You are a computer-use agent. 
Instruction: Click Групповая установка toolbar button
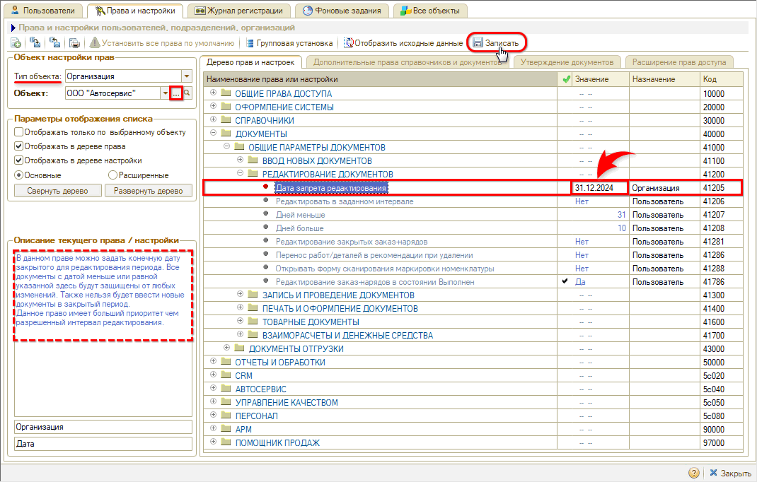point(289,43)
